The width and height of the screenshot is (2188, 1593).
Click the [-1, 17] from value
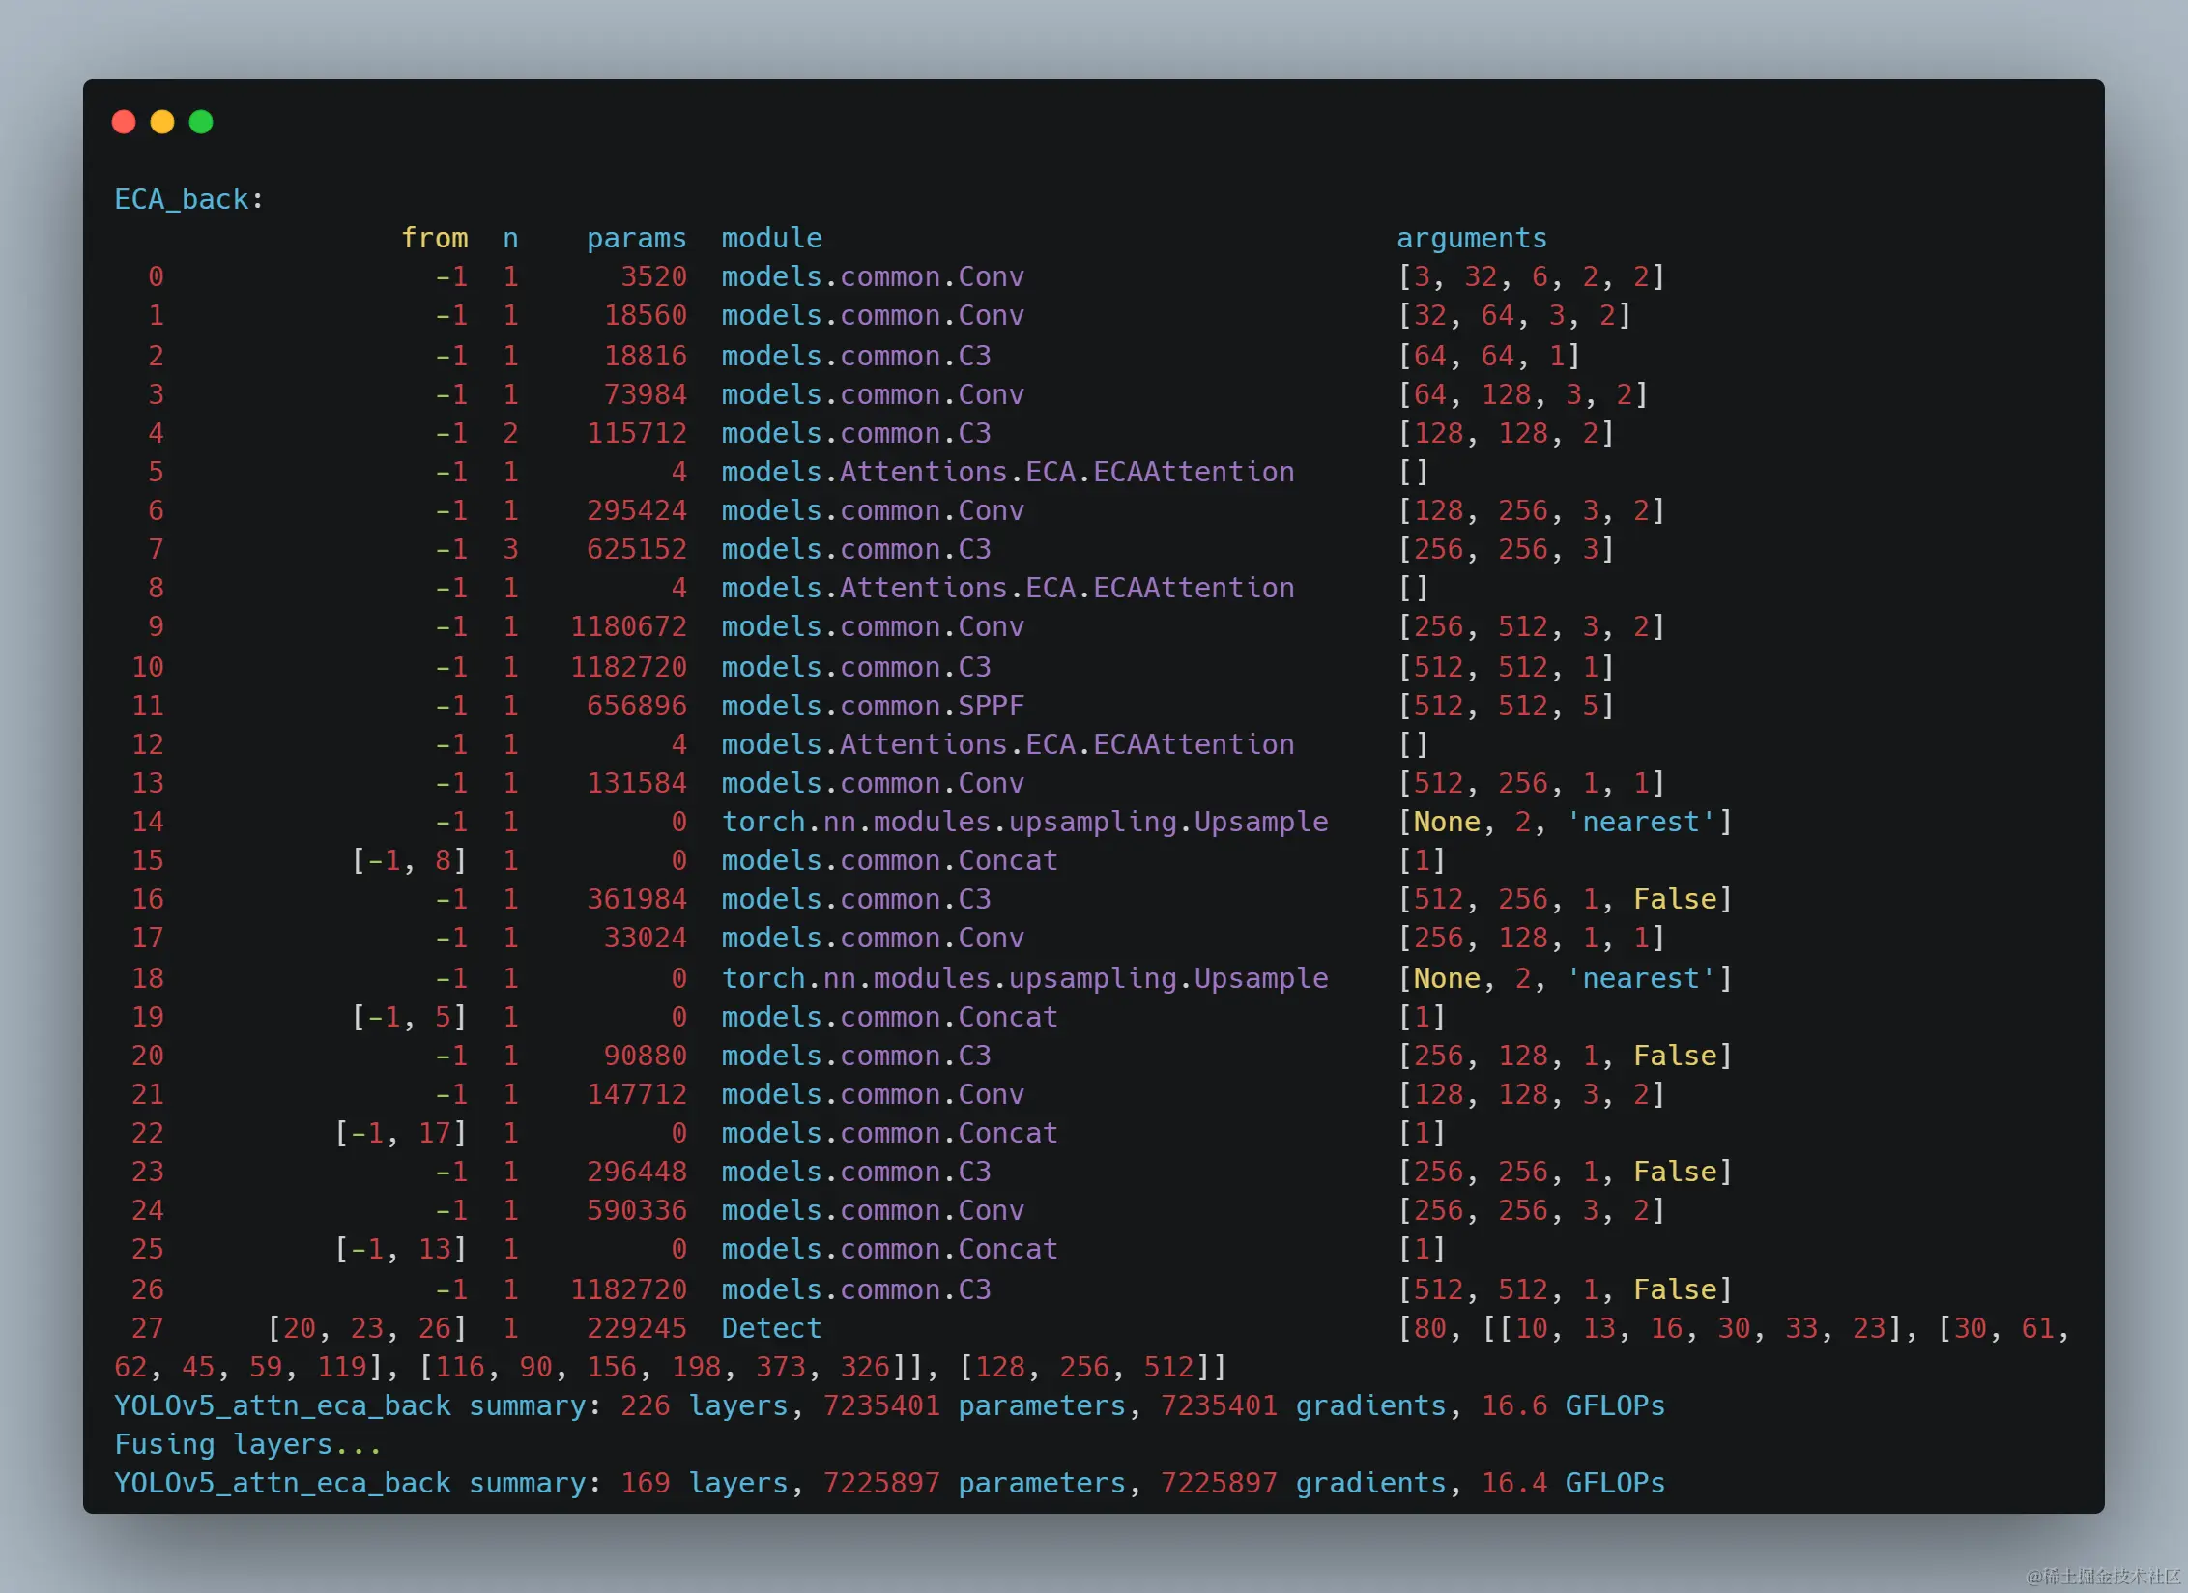(x=401, y=1133)
